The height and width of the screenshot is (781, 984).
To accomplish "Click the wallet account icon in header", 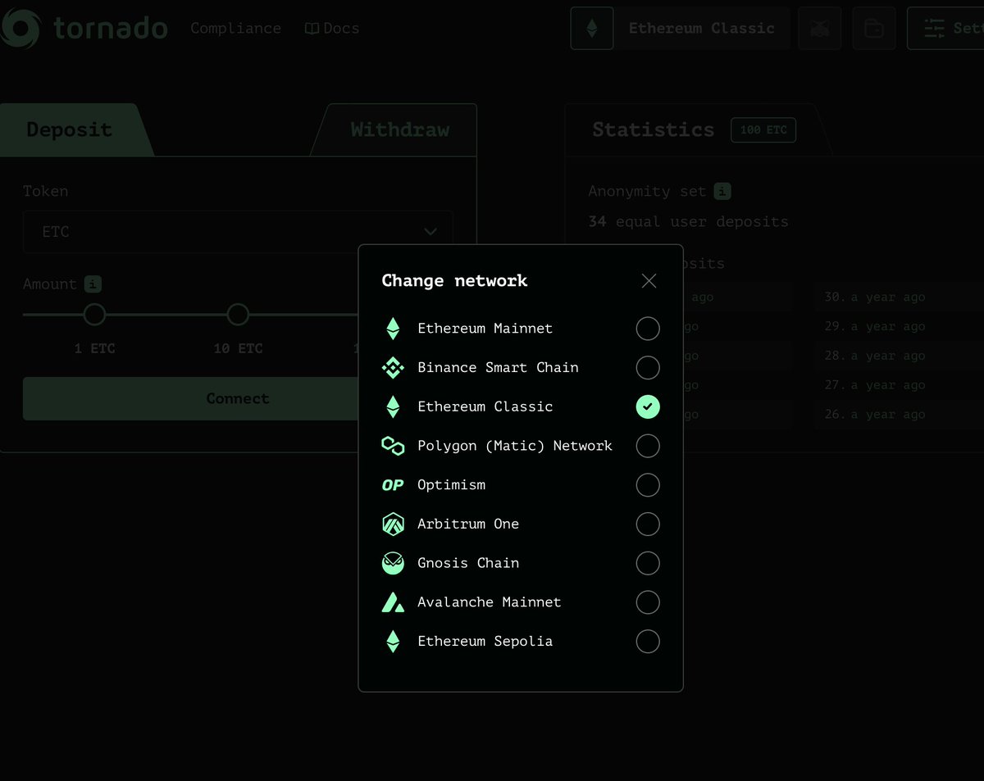I will pos(874,29).
